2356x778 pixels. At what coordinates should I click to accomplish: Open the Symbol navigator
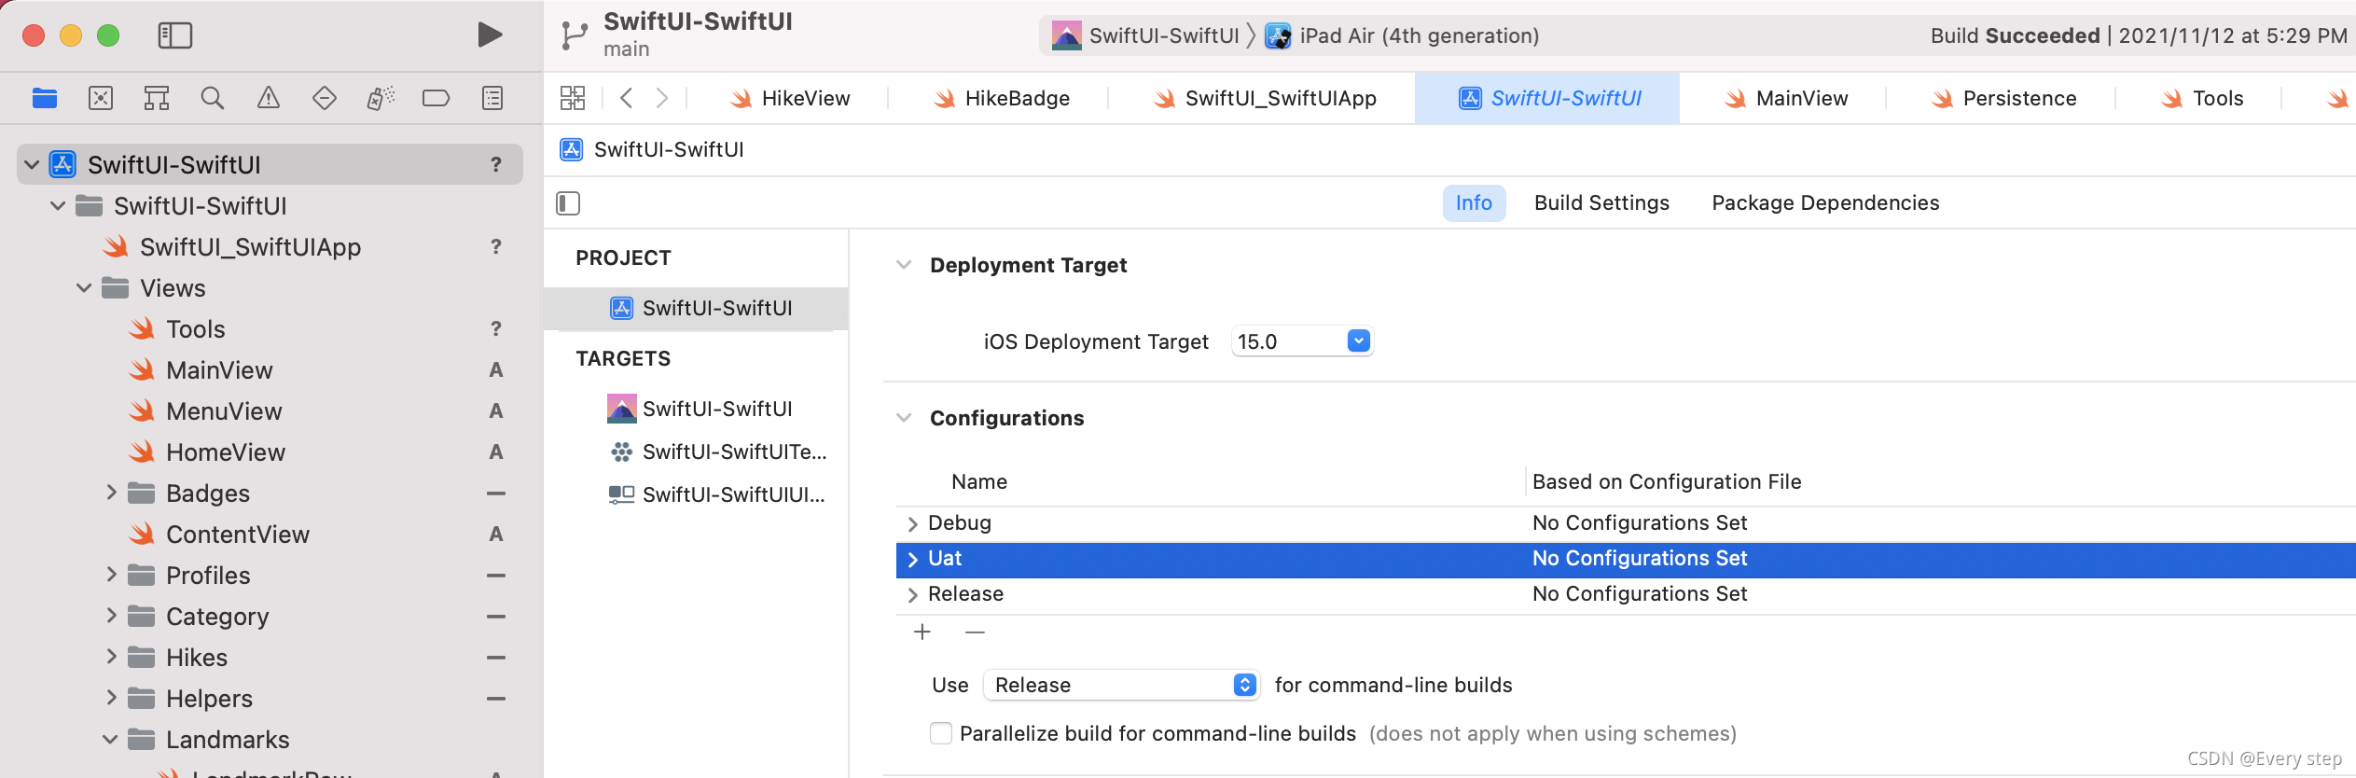coord(157,98)
